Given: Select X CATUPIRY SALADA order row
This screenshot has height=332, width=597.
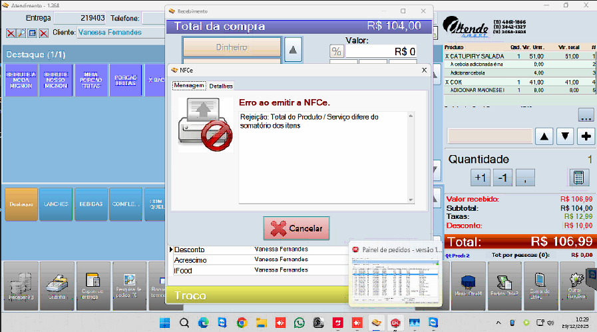Looking at the screenshot, I should 520,56.
